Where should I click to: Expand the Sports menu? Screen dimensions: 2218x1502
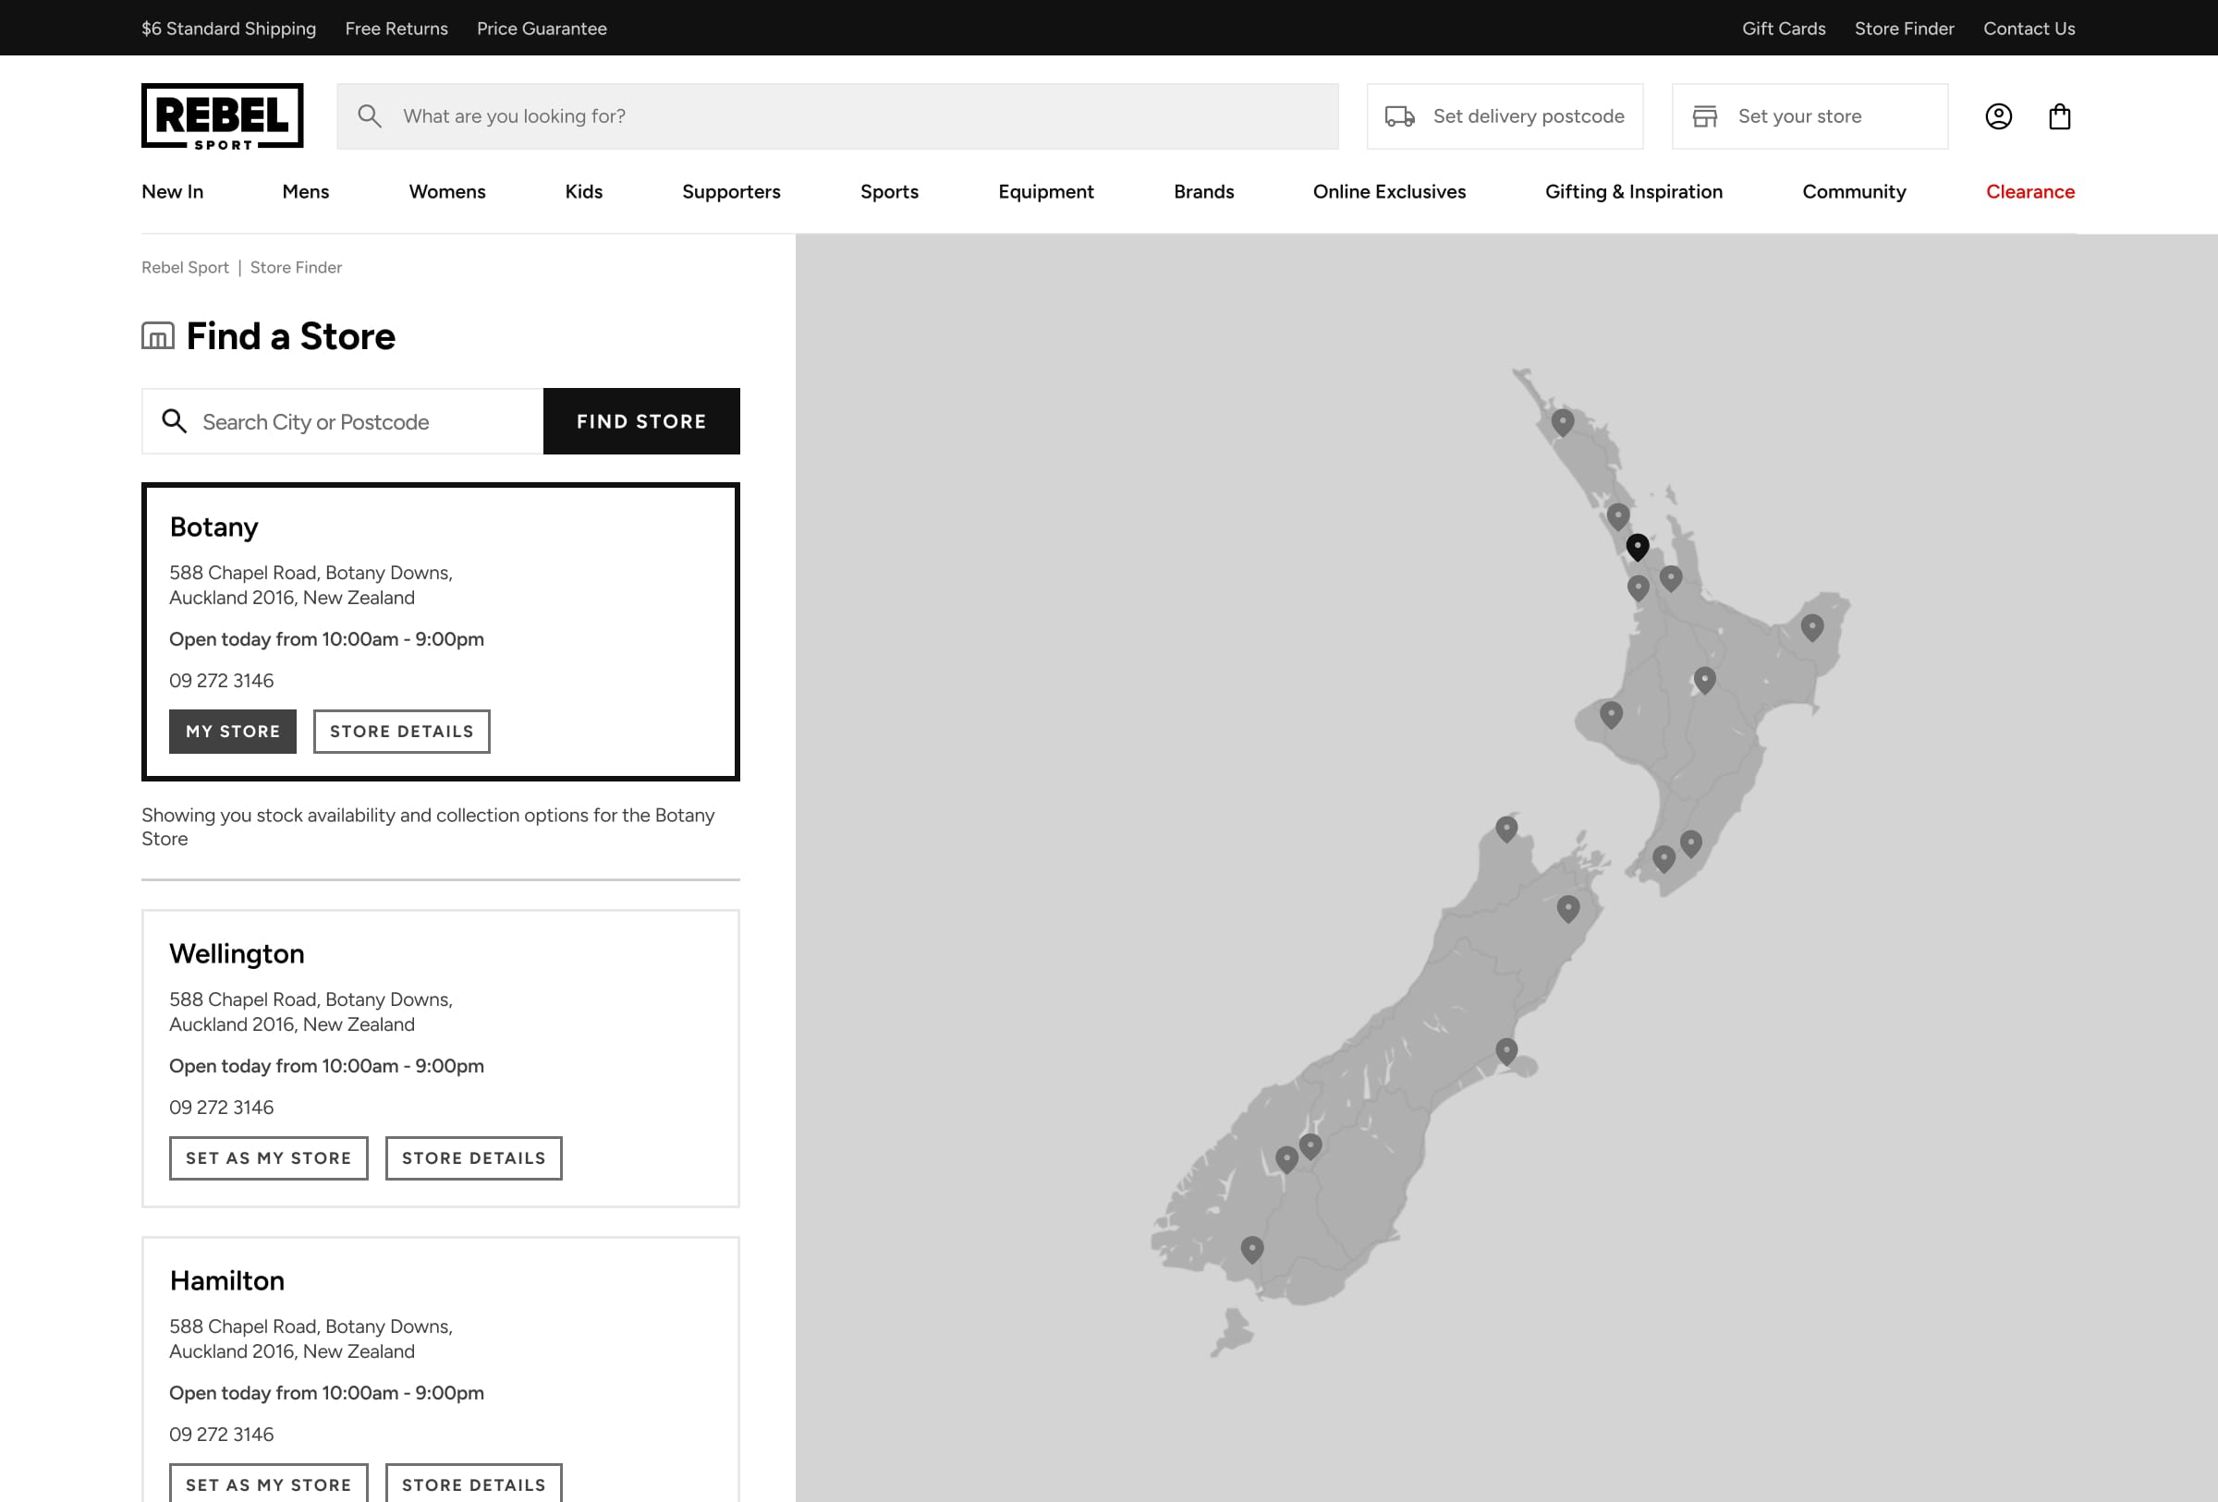pos(888,192)
